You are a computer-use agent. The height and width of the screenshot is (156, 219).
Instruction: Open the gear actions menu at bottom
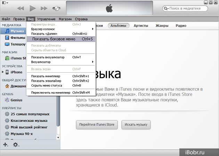point(16,145)
